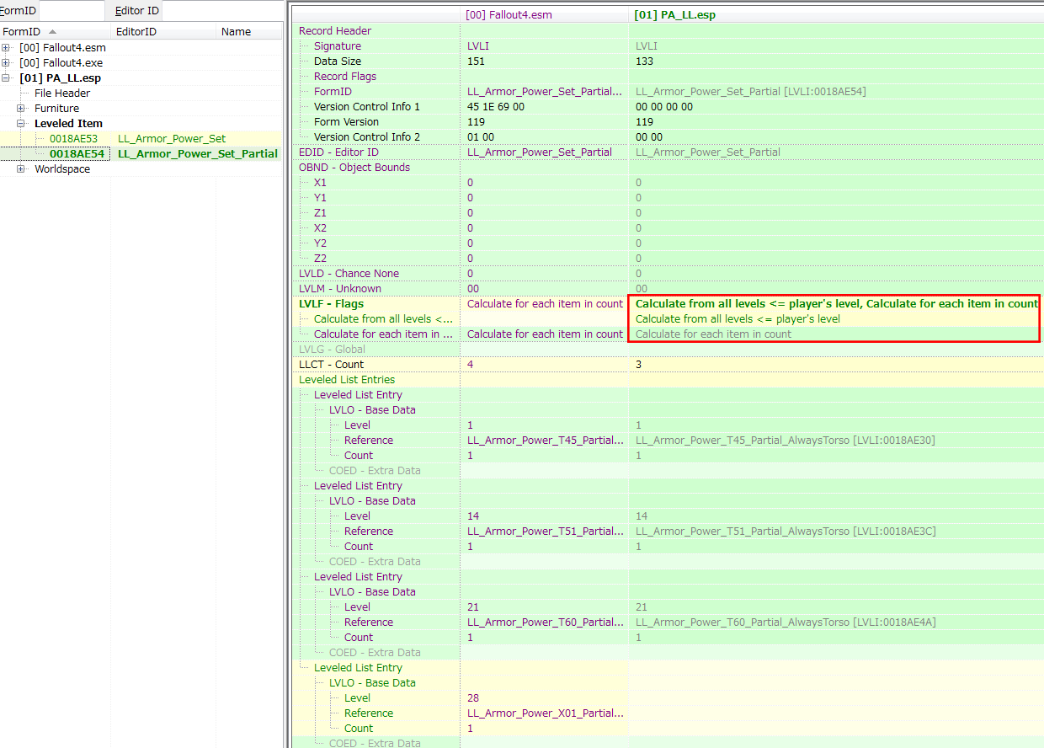
Task: Select the LVLF - Flags row label
Action: tap(331, 303)
